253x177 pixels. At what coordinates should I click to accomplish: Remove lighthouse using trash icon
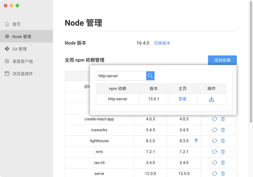223,141
